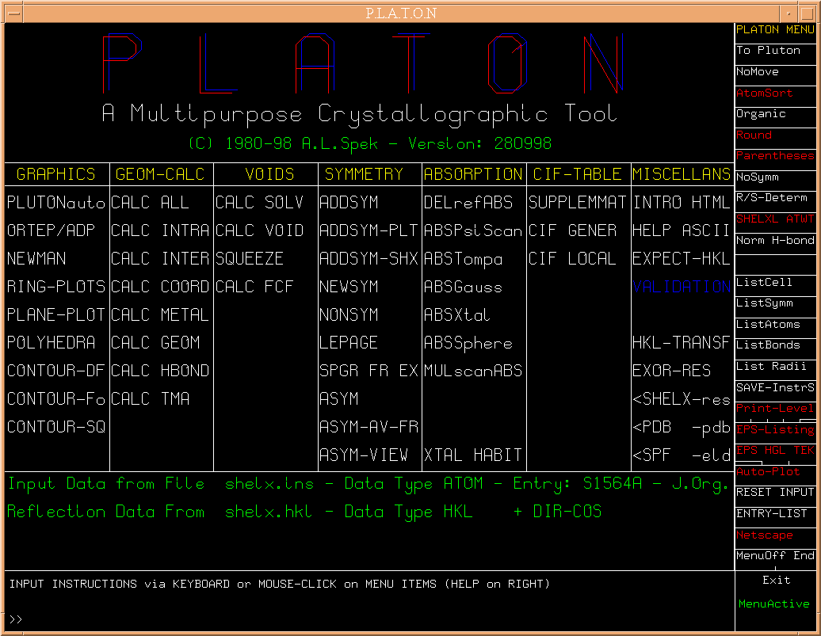
Task: Click CIF GENER in the CIF-TABLE column
Action: [572, 230]
